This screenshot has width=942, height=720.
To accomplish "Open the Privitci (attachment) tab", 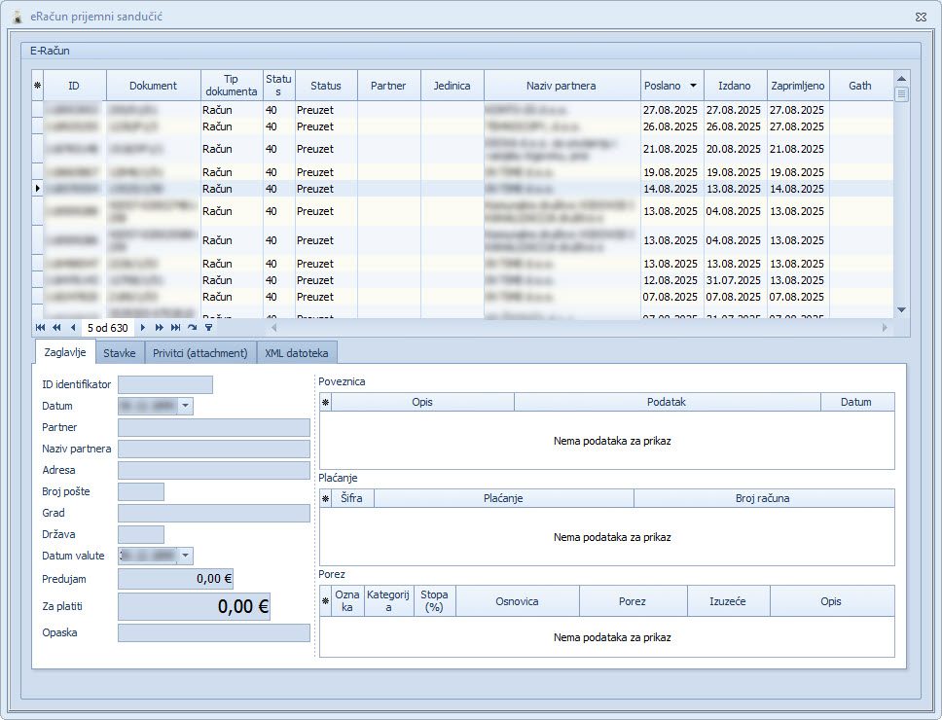I will click(x=200, y=353).
